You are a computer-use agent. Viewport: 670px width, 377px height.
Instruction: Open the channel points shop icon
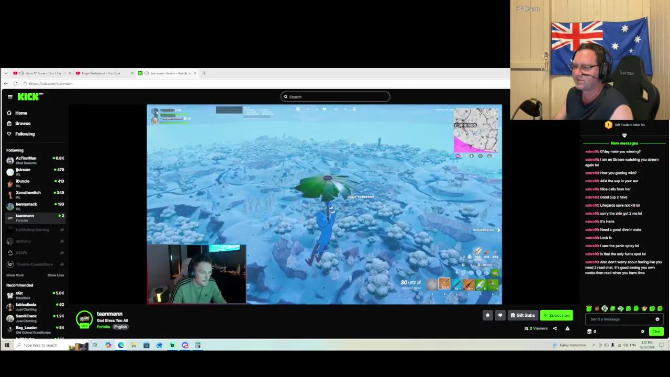[590, 331]
